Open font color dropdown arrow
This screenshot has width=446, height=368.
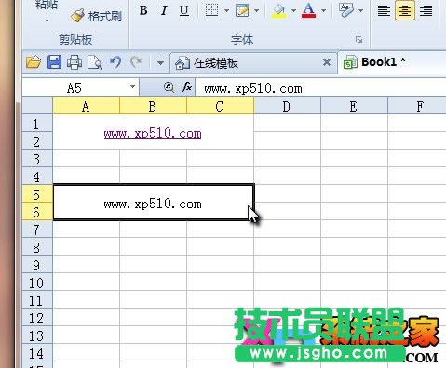[323, 11]
